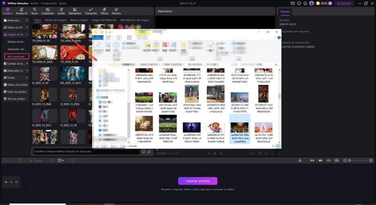Adjust the timeline zoom slider
This screenshot has height=205, width=376.
349,160
